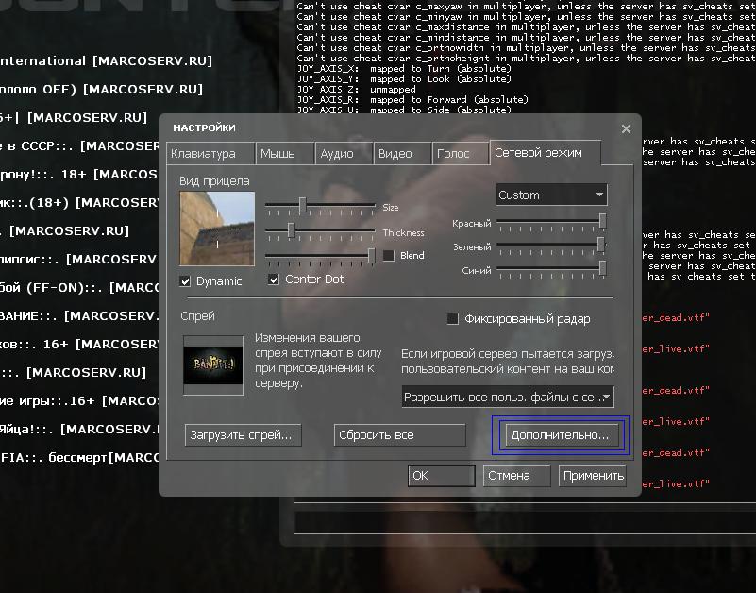Click the crosshair preview image
This screenshot has width=756, height=593.
tap(217, 229)
